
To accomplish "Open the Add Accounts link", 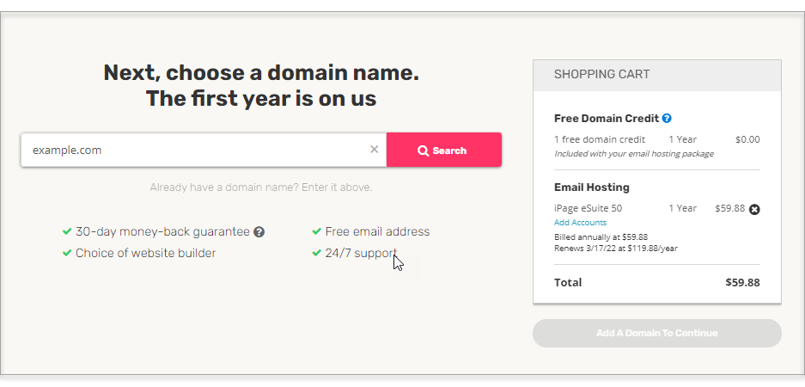I will (x=580, y=223).
